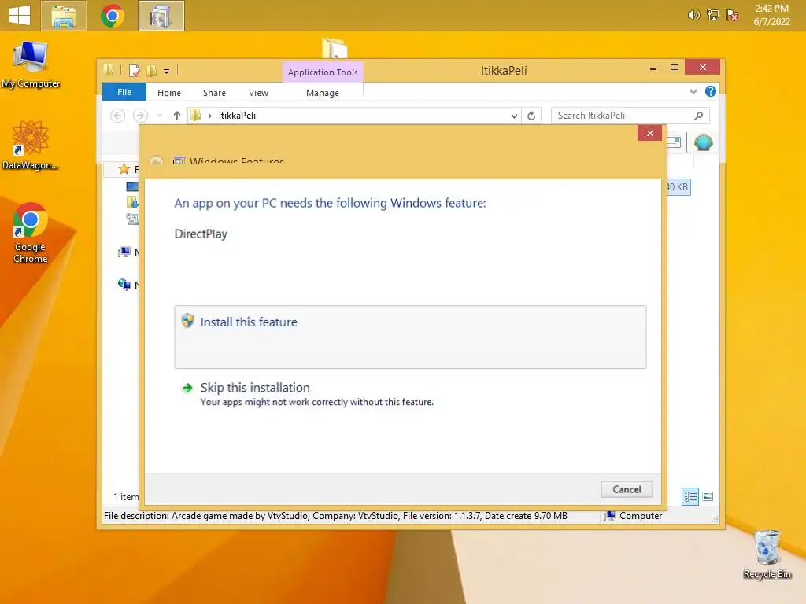Screen dimensions: 806x604
Task: Click New folder quick access icon
Action: click(x=152, y=71)
